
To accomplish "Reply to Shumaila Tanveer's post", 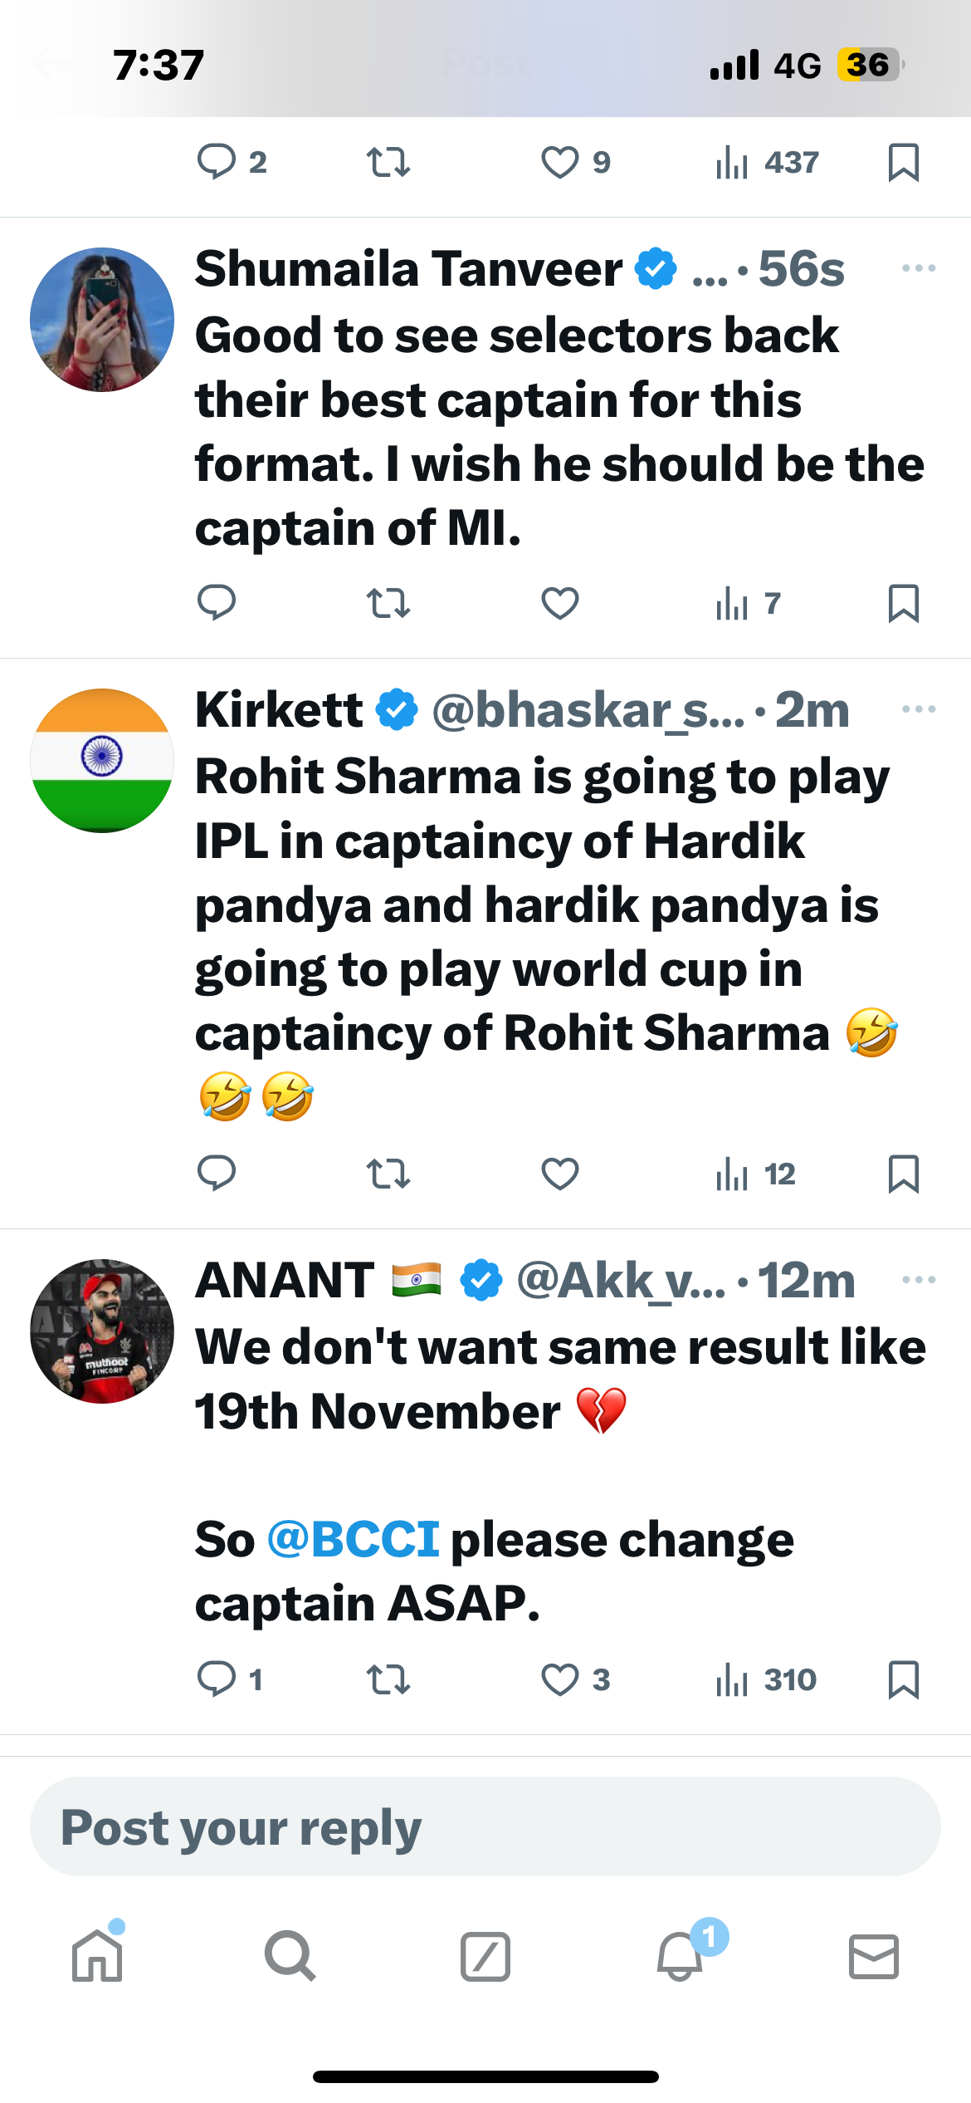I will (217, 602).
